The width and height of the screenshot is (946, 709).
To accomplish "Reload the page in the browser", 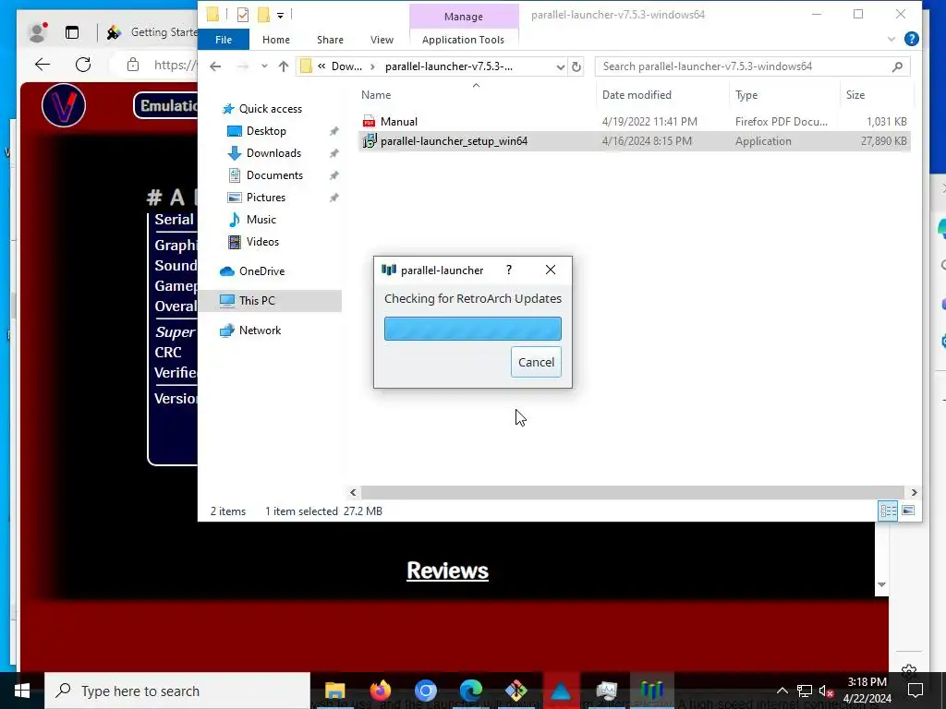I will 83,65.
